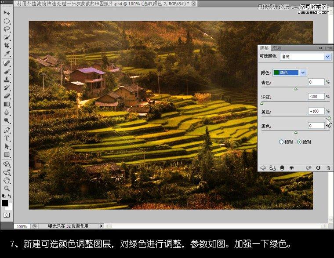Switch to the 蒙版 tab

pyautogui.click(x=277, y=48)
